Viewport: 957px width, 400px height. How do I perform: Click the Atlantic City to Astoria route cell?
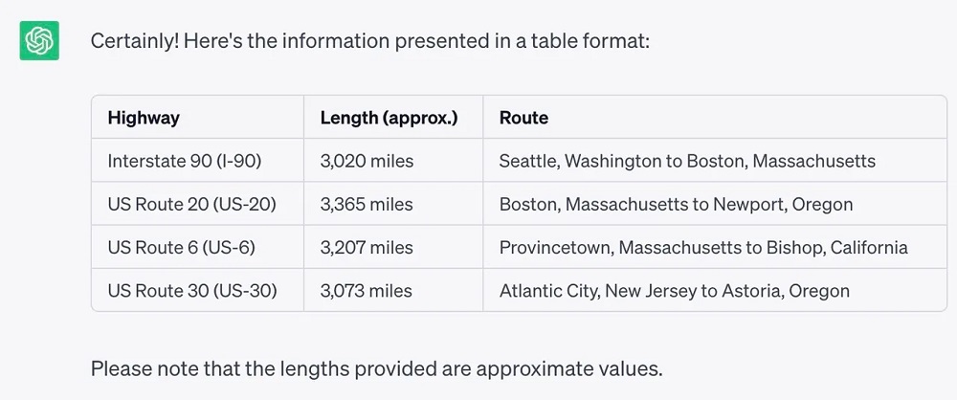(x=675, y=290)
